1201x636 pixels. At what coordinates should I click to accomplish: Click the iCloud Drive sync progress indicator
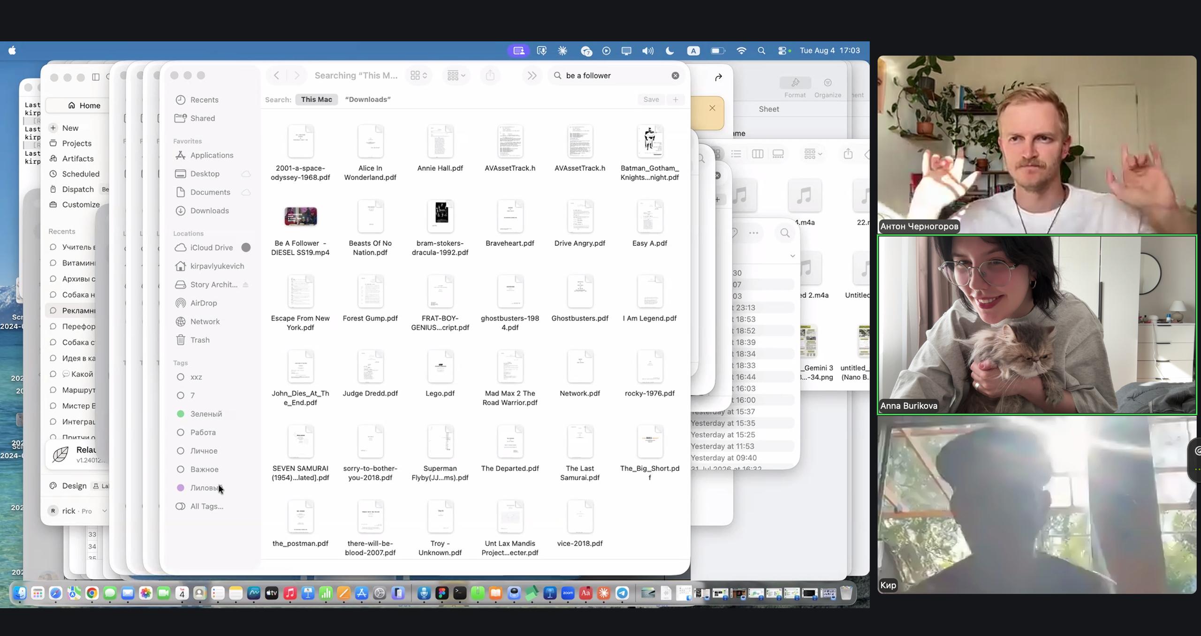pyautogui.click(x=246, y=248)
